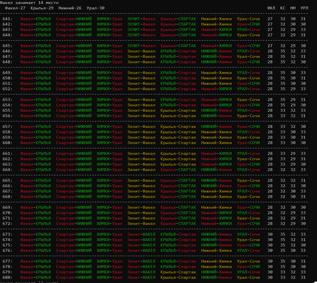Click the header line "Факел занимает 14 место"

pyautogui.click(x=29, y=3)
